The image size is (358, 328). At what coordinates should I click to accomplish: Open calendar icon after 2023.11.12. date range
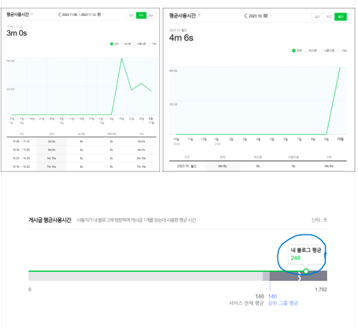tap(99, 15)
